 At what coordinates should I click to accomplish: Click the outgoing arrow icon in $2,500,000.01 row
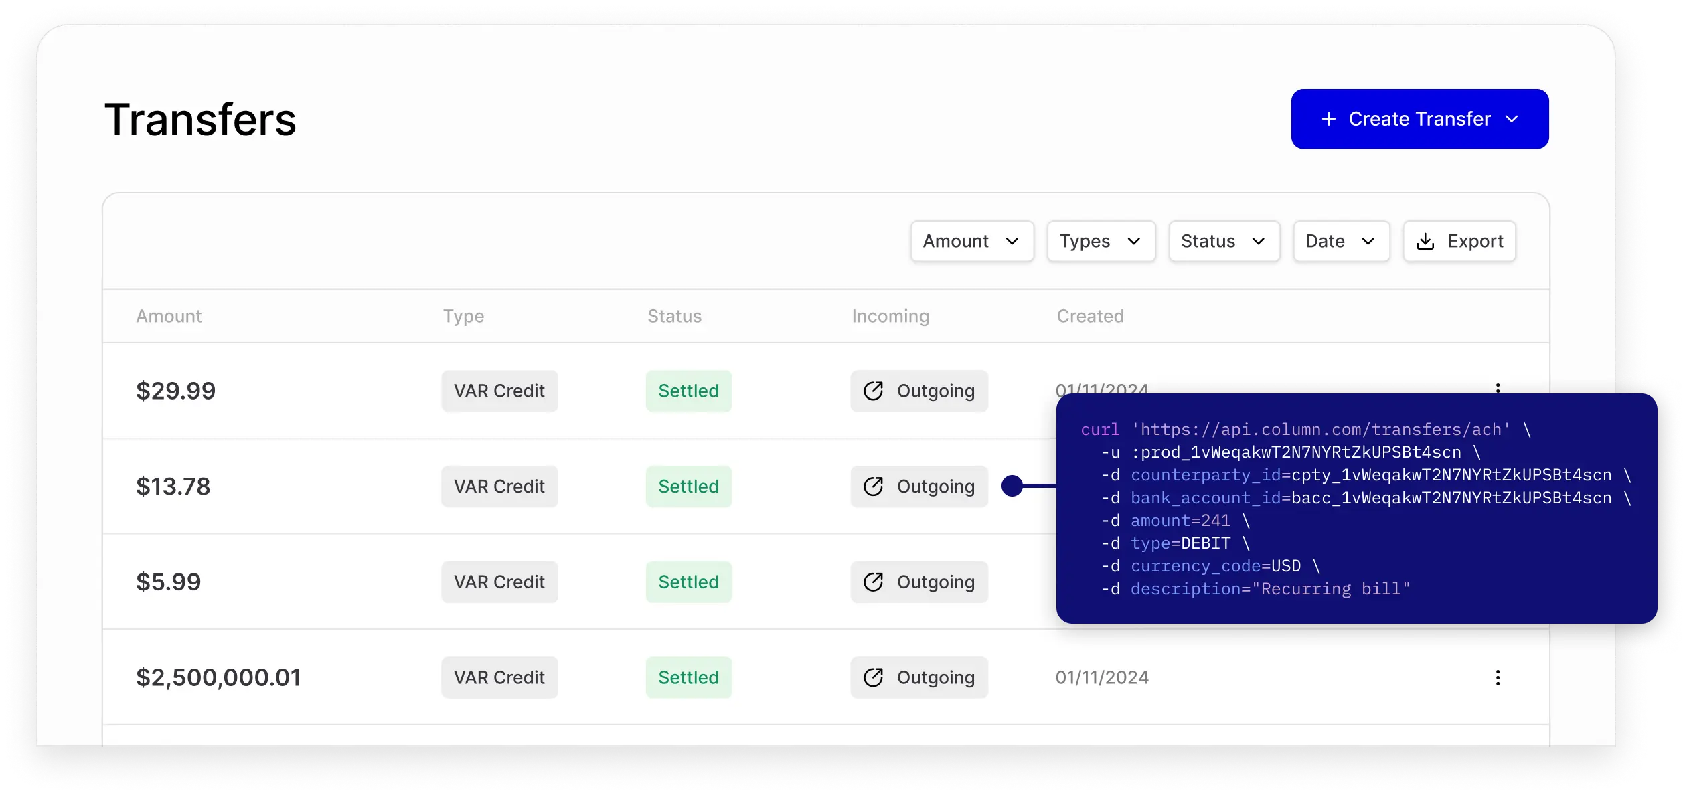[x=873, y=677]
